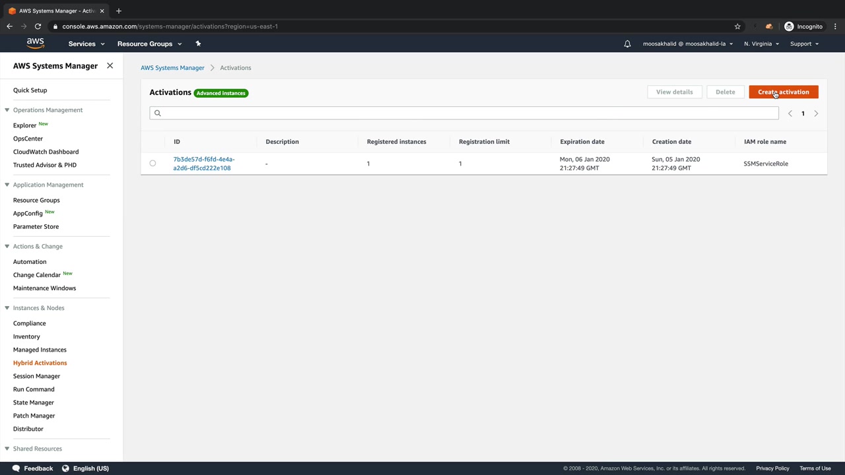Click the magnifier icon in the activations search
Screen dimensions: 845x475
coord(157,113)
